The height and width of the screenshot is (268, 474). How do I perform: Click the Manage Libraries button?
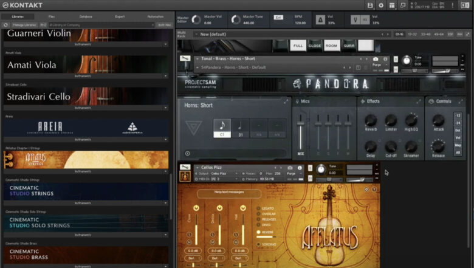coord(24,25)
